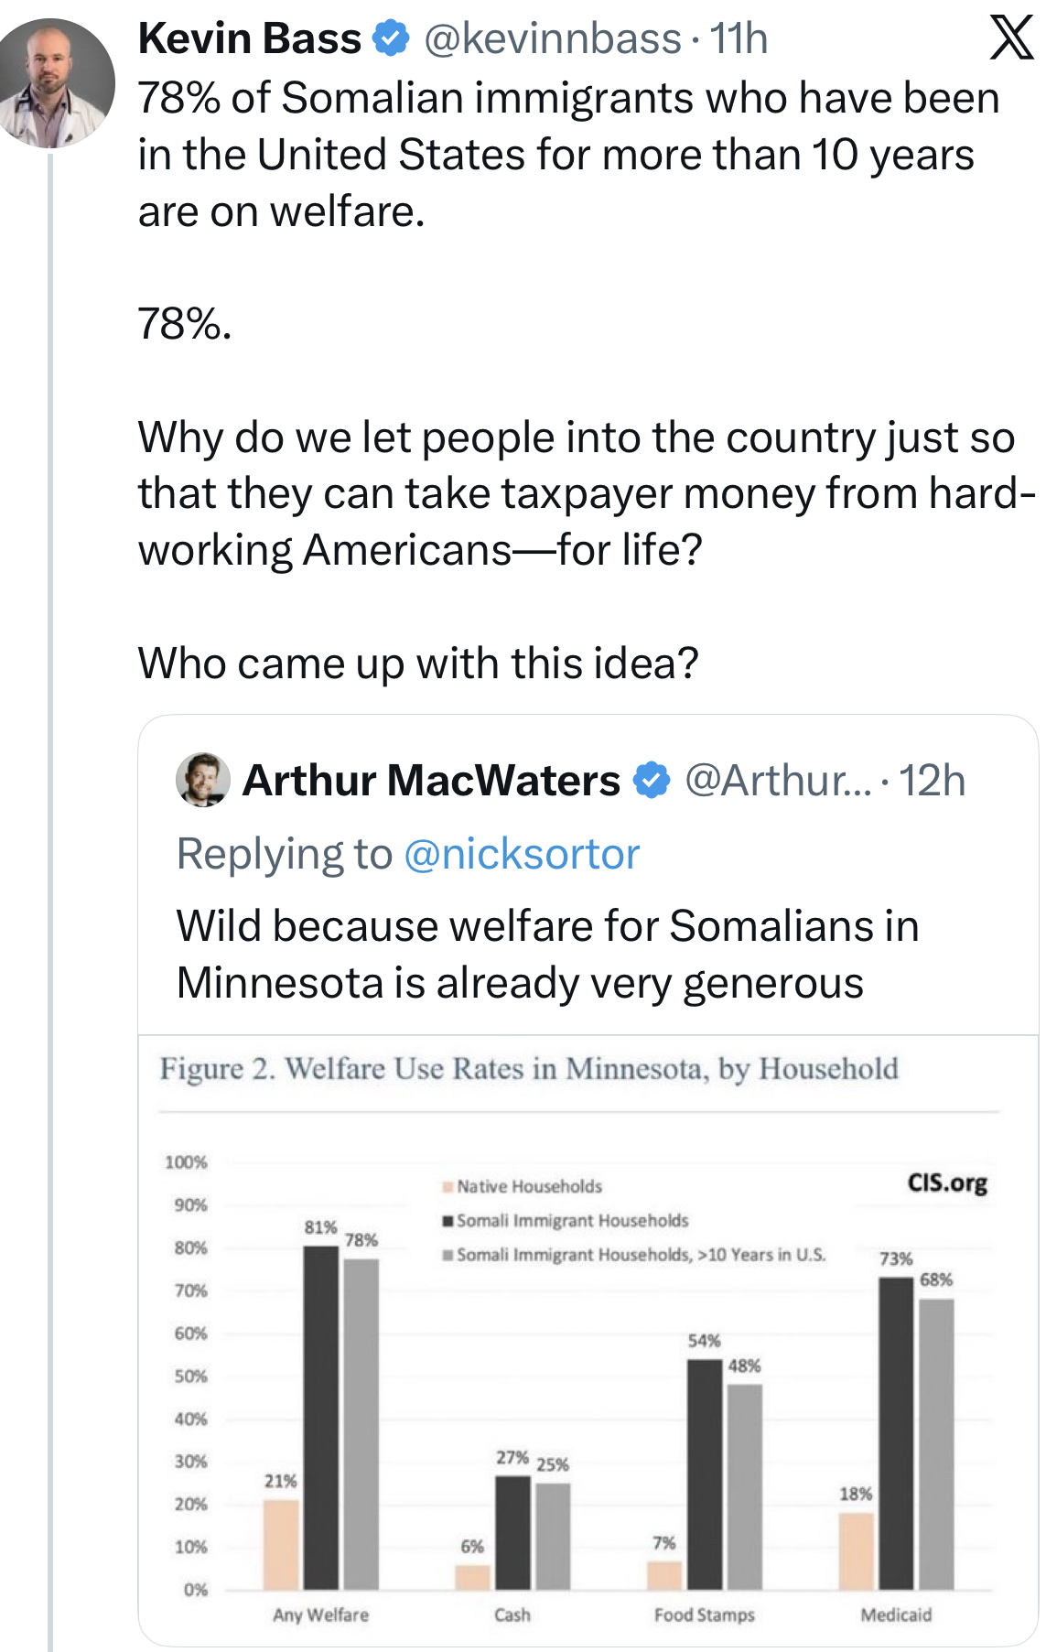This screenshot has width=1046, height=1652.
Task: Click the 12h timestamp on quoted tweet
Action: pos(932,781)
